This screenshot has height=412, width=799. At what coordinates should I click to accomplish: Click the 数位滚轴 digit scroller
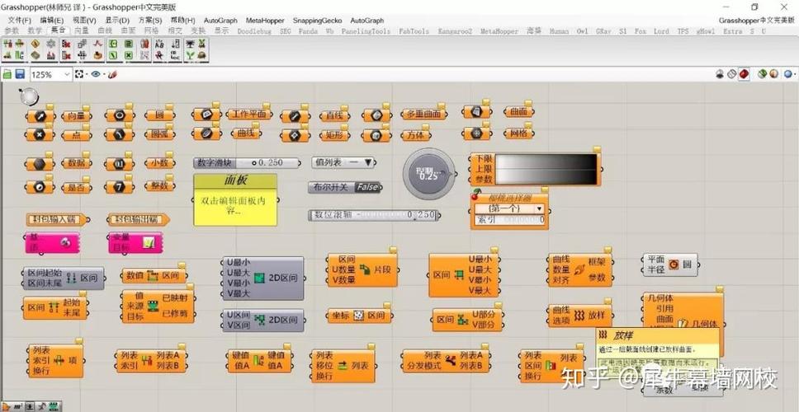click(374, 215)
